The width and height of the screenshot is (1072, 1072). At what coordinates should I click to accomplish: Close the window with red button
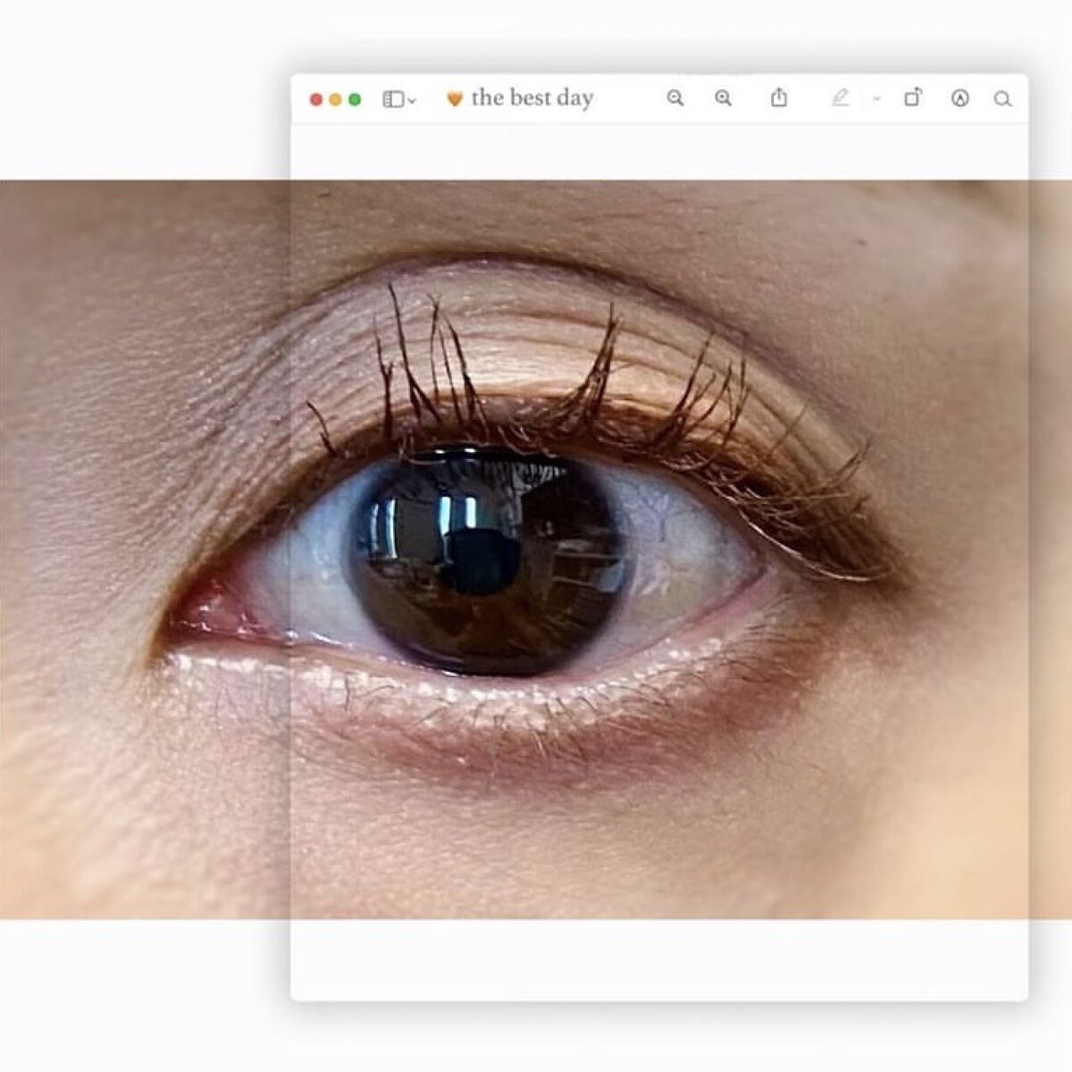315,99
